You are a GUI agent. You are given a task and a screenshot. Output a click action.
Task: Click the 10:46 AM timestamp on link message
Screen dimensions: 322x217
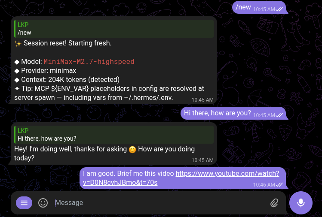264,184
